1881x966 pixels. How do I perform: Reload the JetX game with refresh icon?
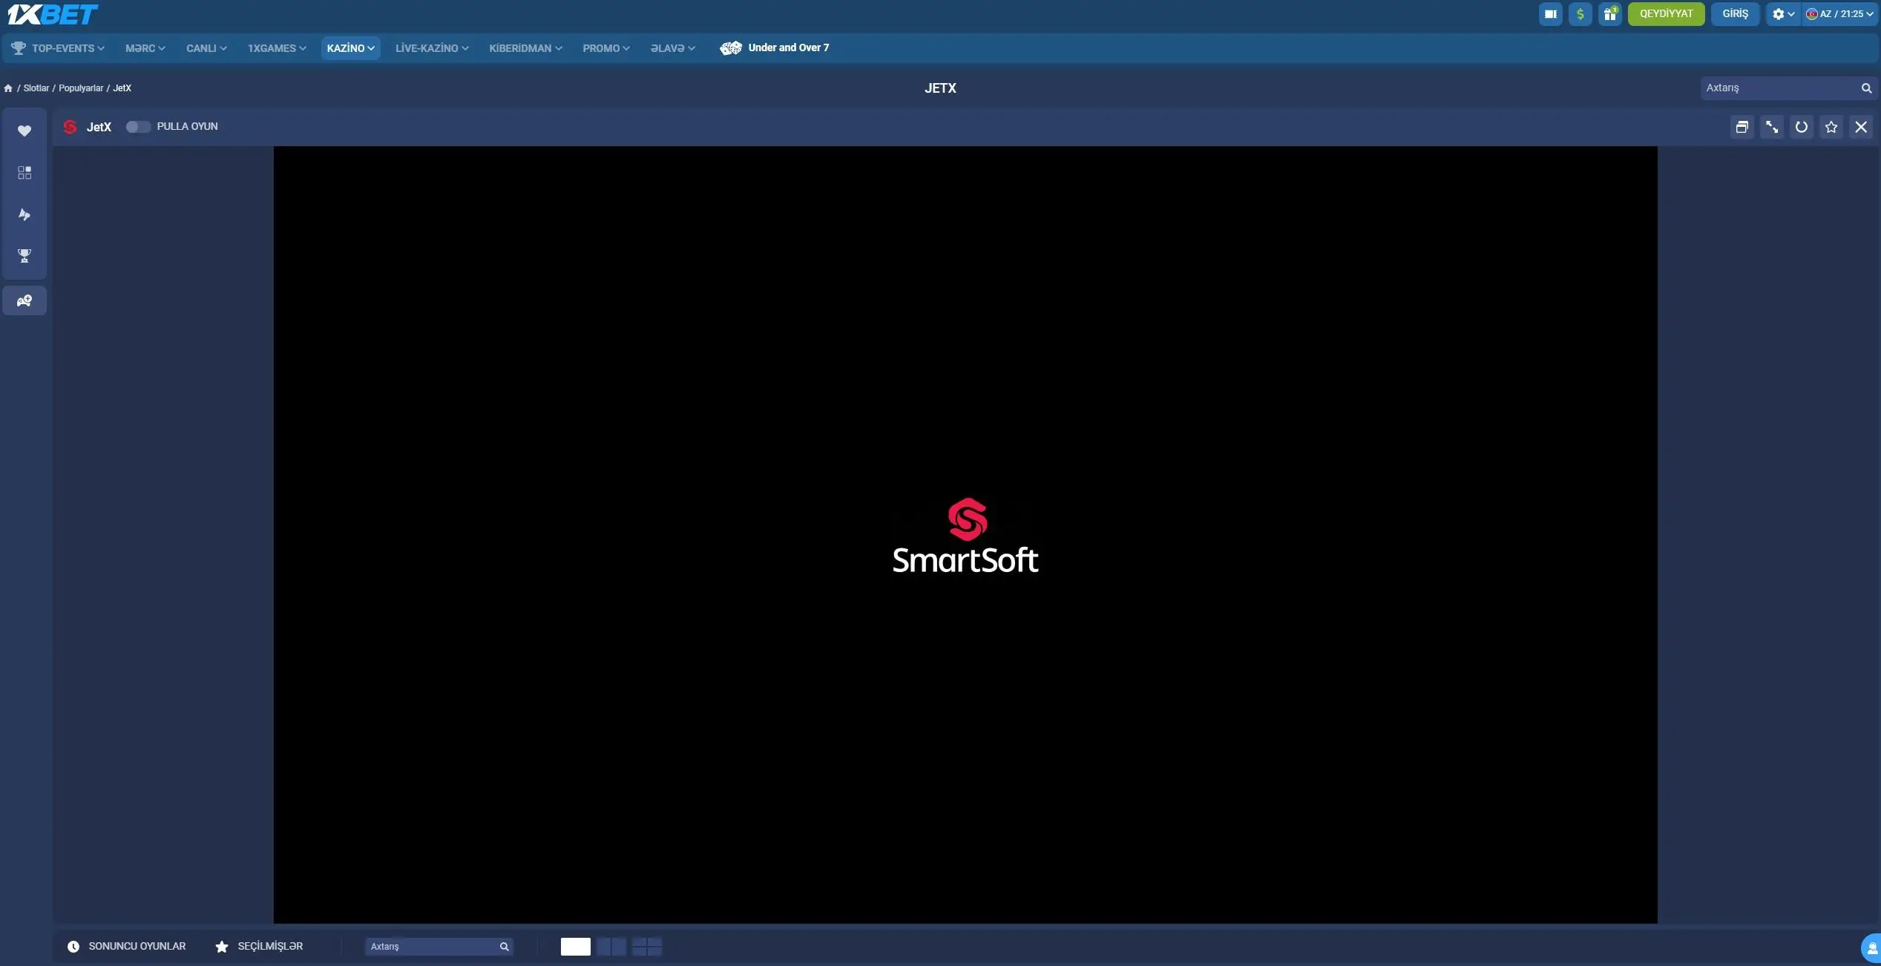pyautogui.click(x=1801, y=127)
